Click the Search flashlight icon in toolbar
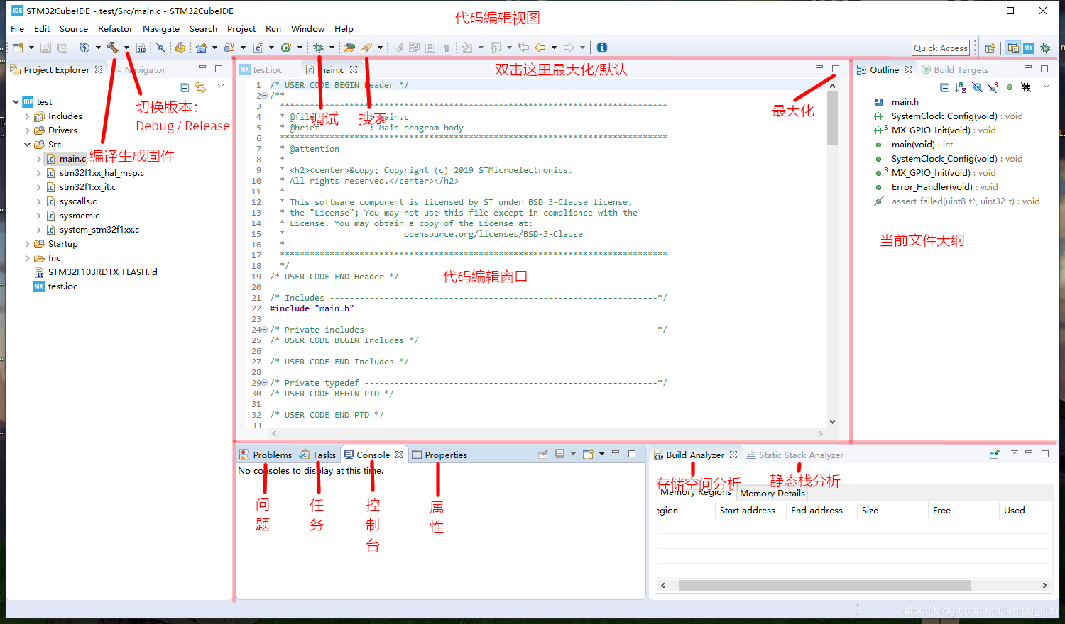The width and height of the screenshot is (1065, 624). [366, 48]
